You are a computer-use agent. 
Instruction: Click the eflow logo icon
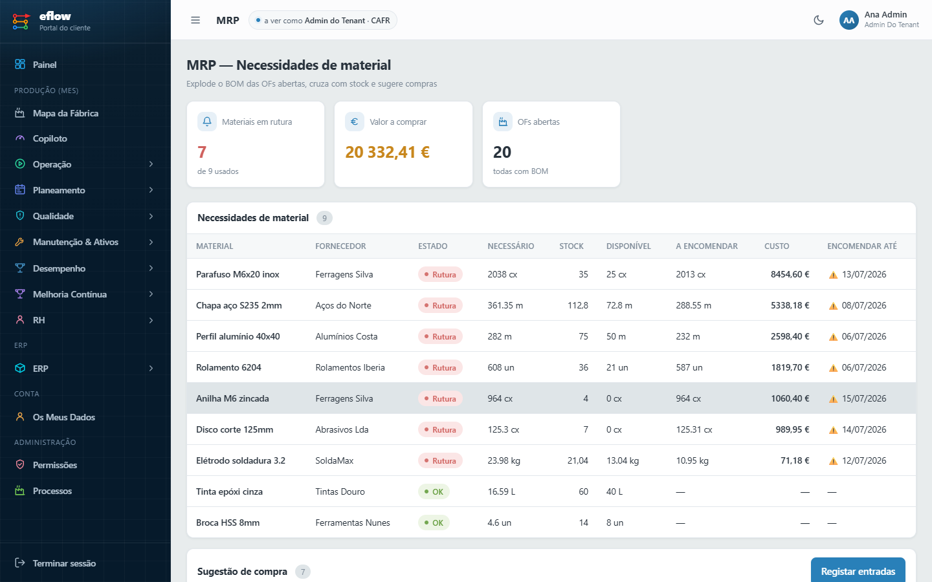[21, 21]
